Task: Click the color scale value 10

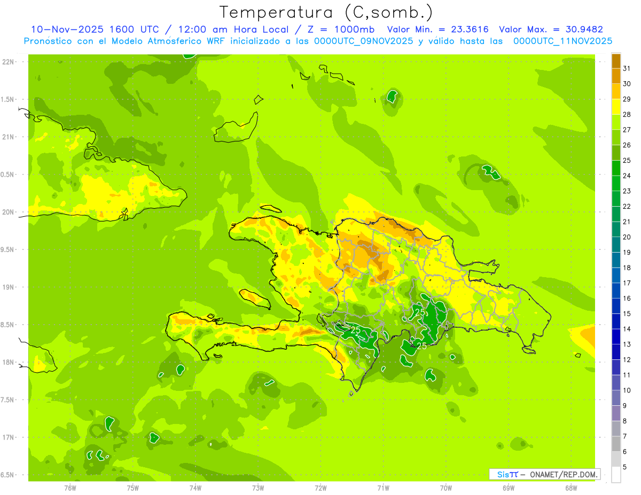Action: (x=627, y=390)
